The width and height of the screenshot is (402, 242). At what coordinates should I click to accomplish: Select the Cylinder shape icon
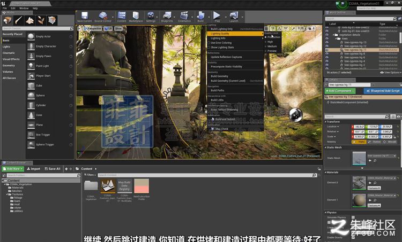point(31,105)
